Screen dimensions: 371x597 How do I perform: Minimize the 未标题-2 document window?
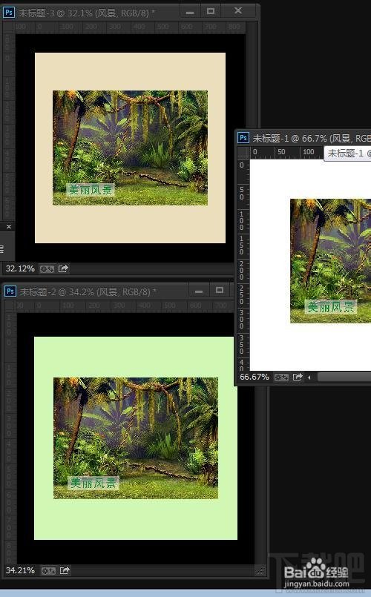[x=198, y=291]
